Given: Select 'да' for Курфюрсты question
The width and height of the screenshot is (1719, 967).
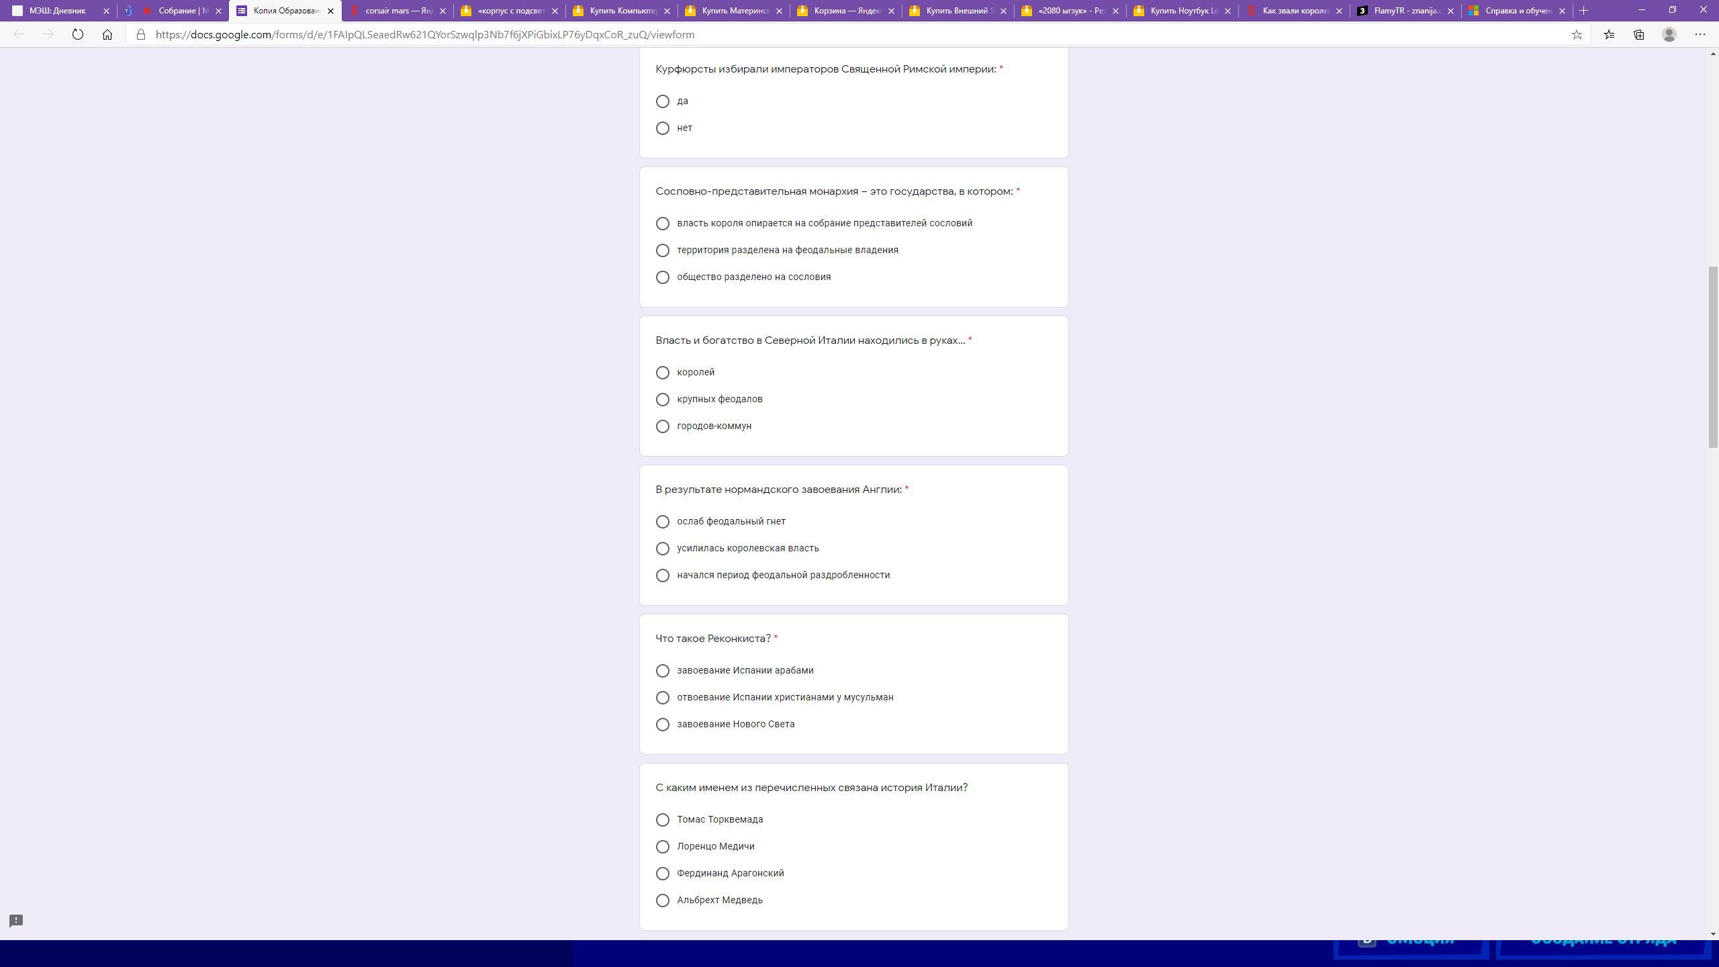Looking at the screenshot, I should [x=663, y=101].
